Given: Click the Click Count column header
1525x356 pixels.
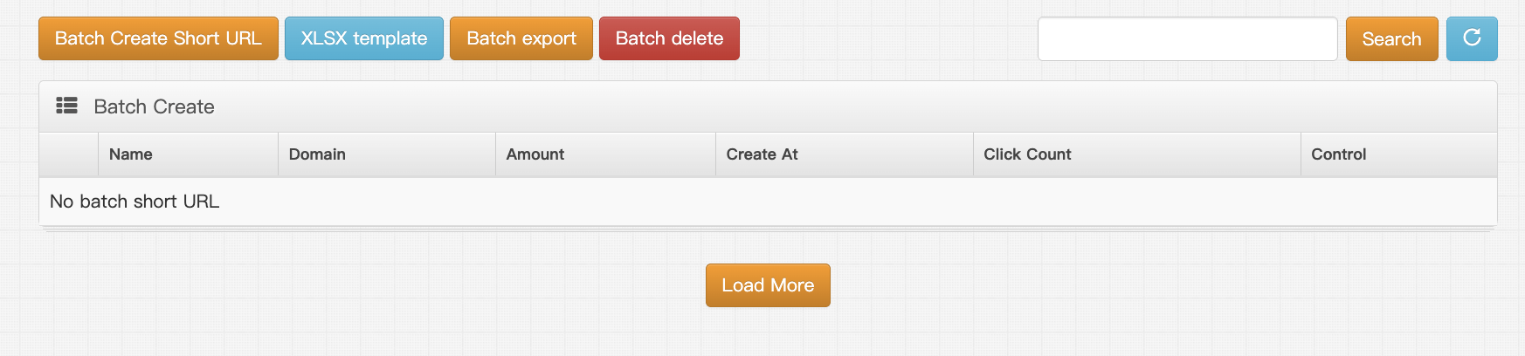Looking at the screenshot, I should (1027, 154).
